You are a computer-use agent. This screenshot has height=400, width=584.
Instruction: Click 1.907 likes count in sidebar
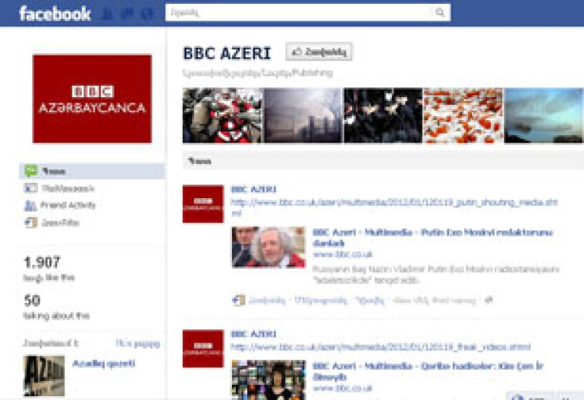[x=42, y=263]
